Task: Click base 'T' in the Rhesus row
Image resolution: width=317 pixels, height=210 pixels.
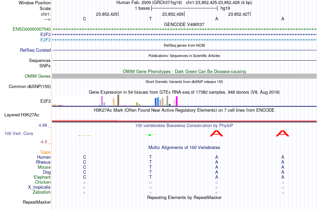Action: pos(150,162)
